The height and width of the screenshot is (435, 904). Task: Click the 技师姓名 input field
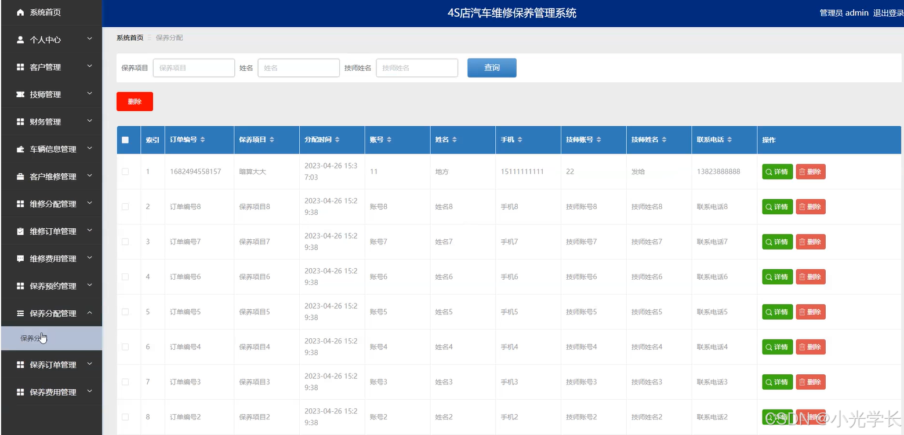tap(416, 67)
